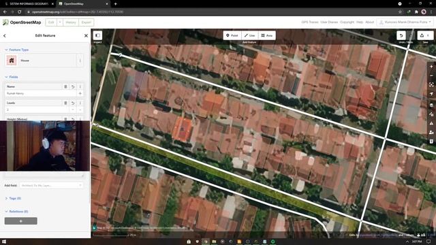
Task: Click into the Name input field
Action: [x=41, y=94]
